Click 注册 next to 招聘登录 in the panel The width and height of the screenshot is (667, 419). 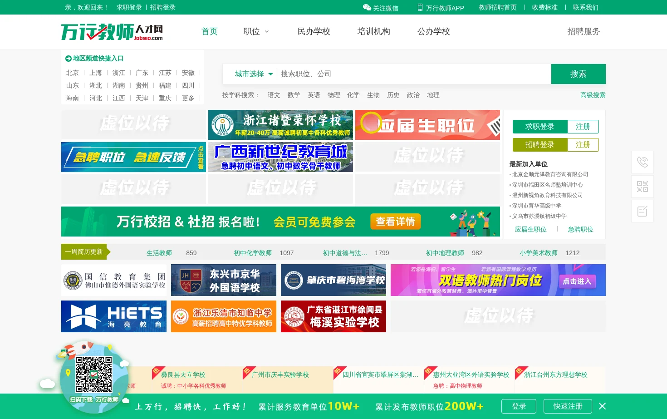pos(583,145)
